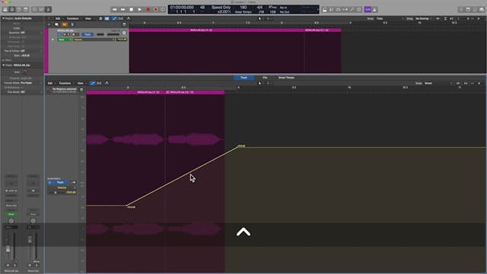Open Snap pop-up in Tracks area
The width and height of the screenshot is (487, 274).
(390, 18)
